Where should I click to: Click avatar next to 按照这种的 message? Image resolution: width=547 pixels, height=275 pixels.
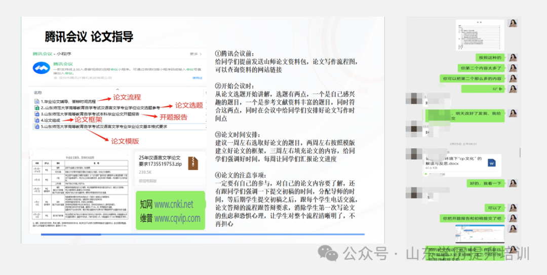513,58
